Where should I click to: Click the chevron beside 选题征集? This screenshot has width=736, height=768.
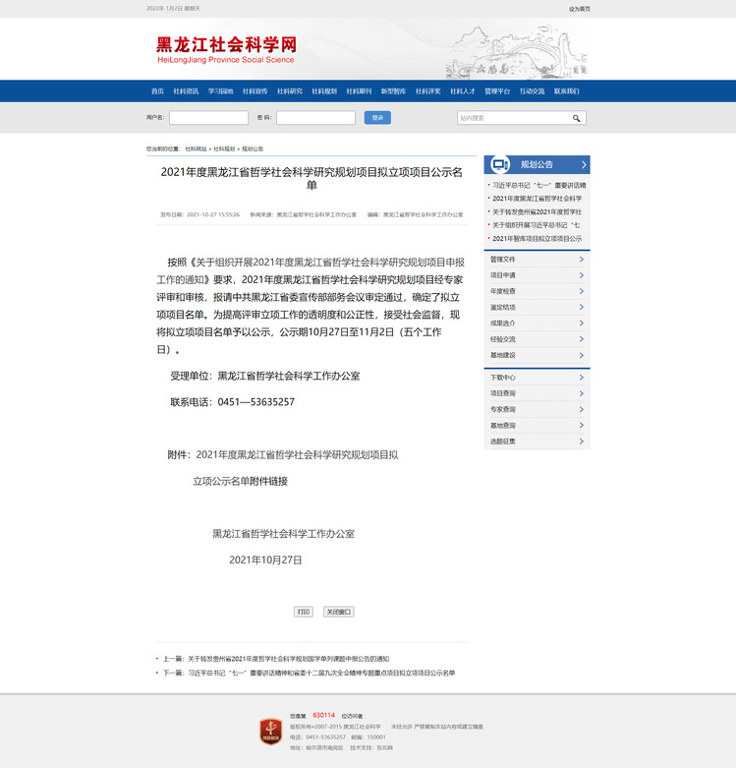582,442
